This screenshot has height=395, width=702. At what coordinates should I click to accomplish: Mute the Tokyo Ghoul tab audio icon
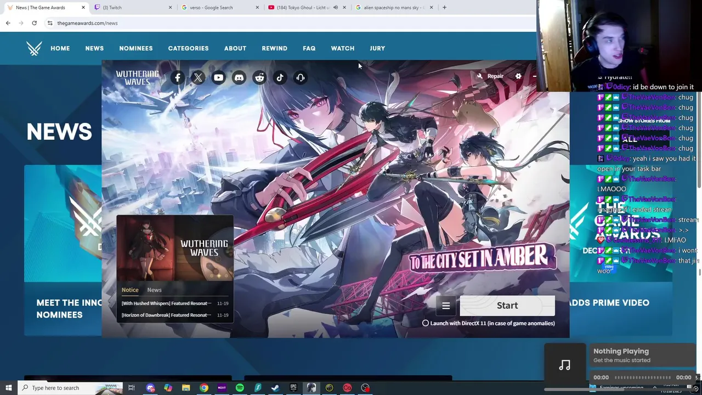point(335,8)
